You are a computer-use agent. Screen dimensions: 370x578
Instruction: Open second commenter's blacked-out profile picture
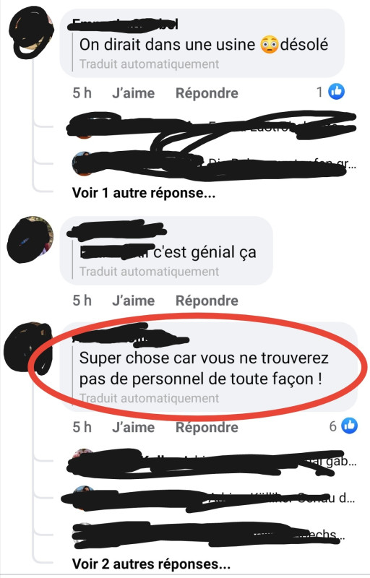pyautogui.click(x=30, y=240)
